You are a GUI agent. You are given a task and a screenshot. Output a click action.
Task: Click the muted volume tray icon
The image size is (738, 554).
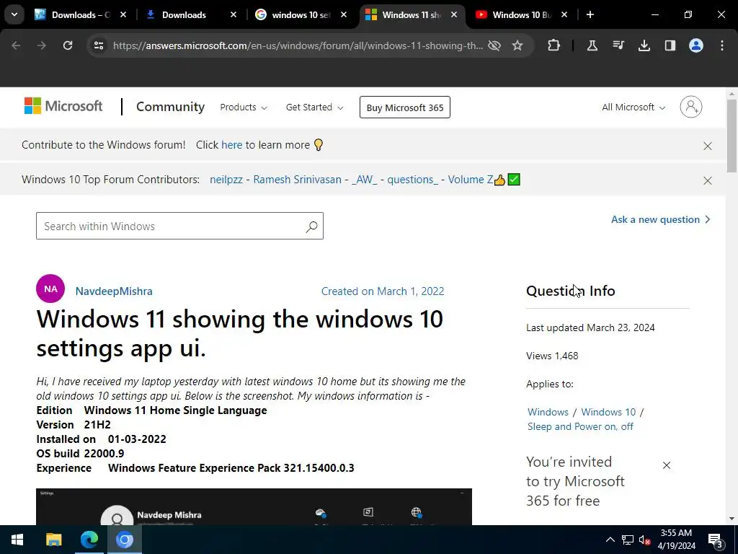pyautogui.click(x=645, y=540)
